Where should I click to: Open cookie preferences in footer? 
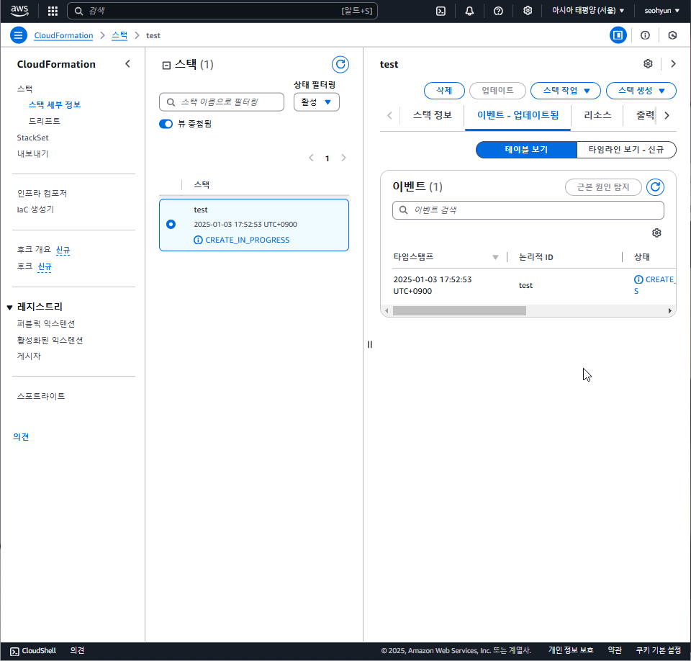point(659,650)
